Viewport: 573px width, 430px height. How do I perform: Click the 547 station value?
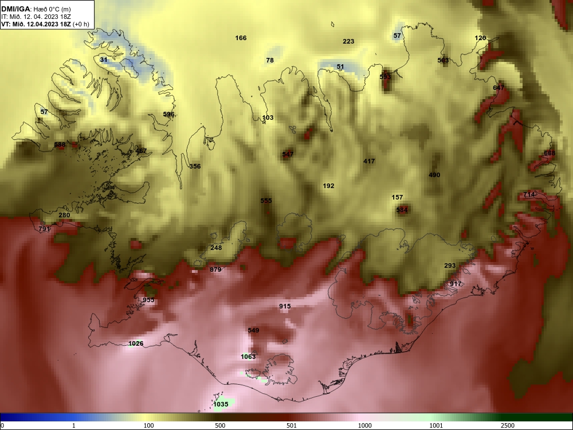(x=288, y=154)
